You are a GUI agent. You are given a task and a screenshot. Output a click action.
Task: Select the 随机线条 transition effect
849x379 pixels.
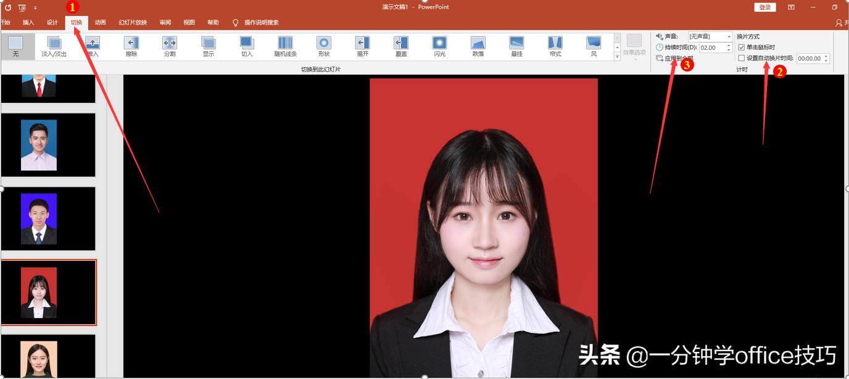[285, 45]
